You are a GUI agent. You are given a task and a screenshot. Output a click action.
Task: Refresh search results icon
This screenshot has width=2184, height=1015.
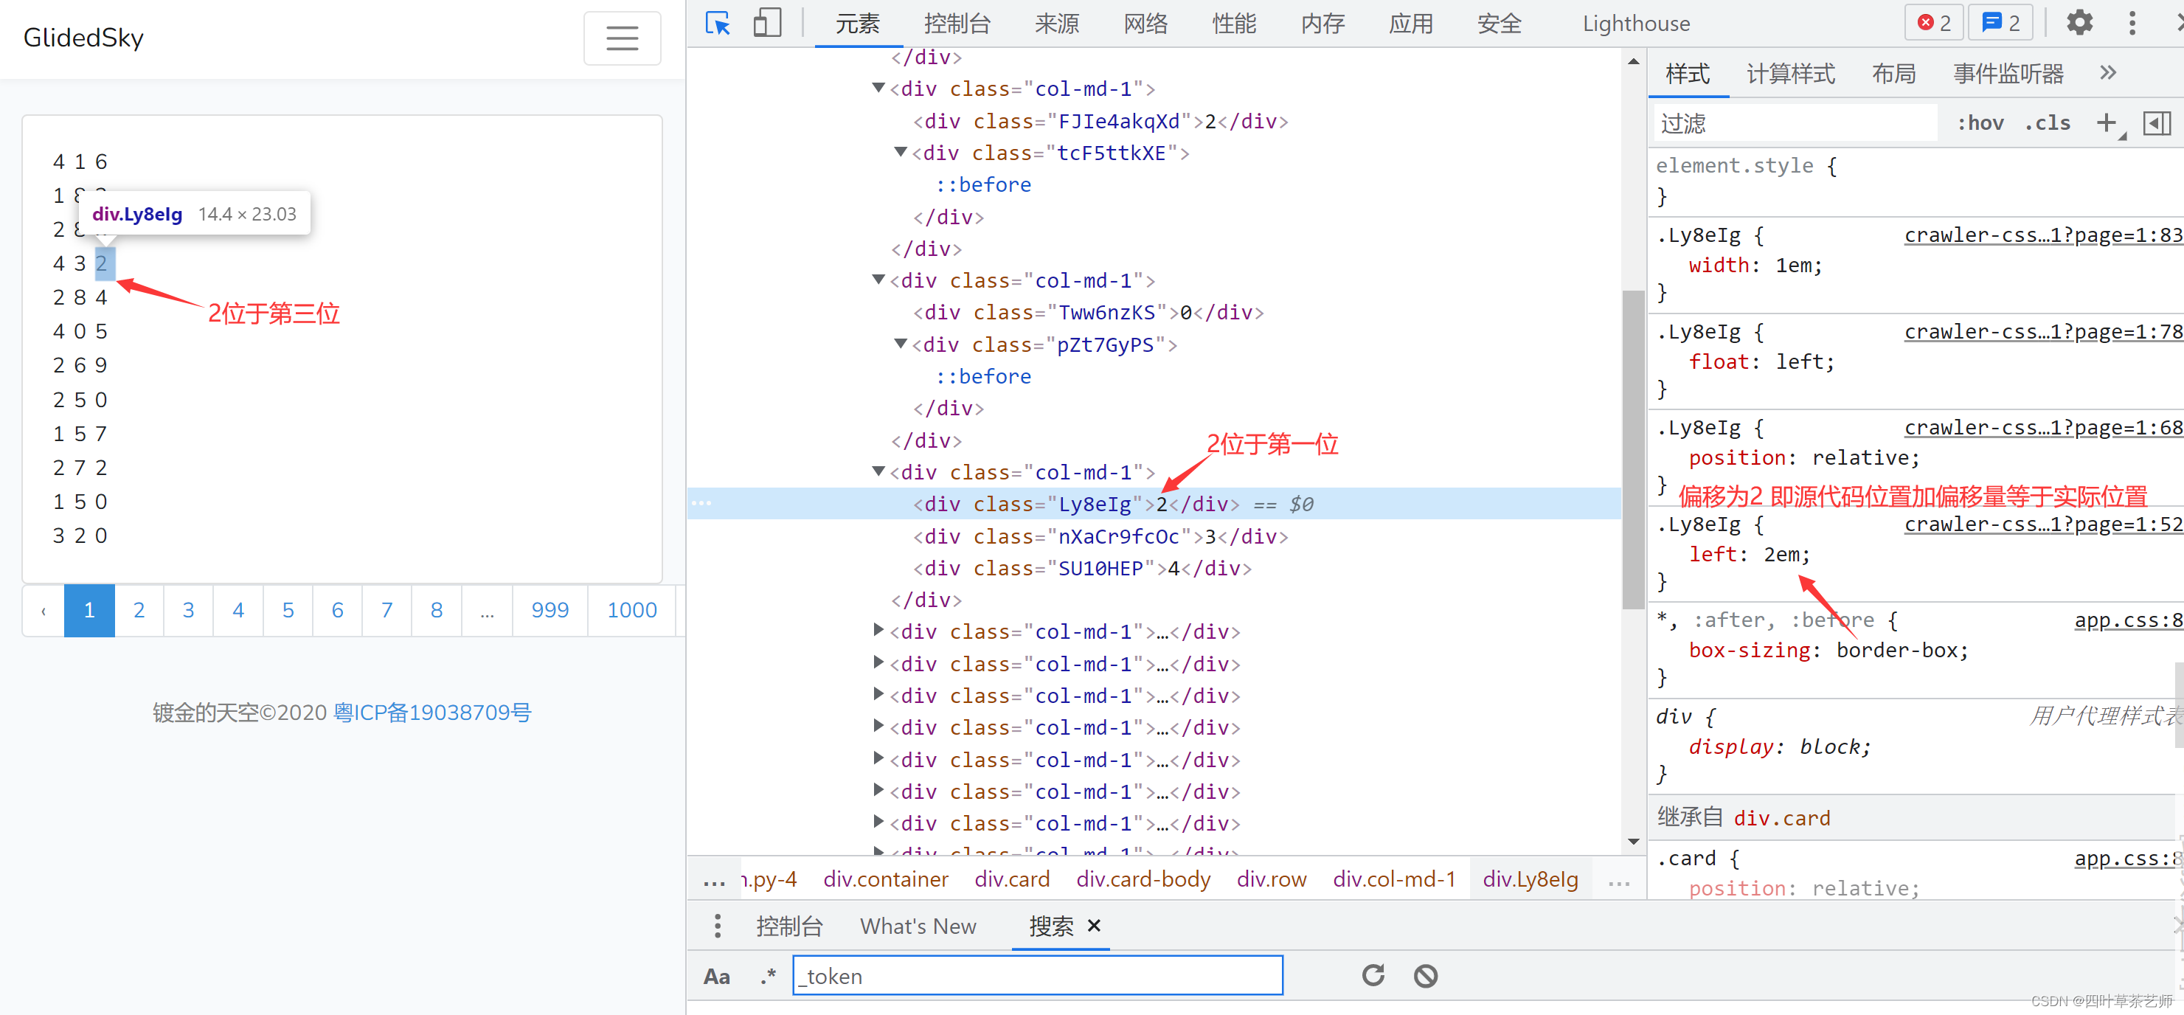tap(1373, 975)
